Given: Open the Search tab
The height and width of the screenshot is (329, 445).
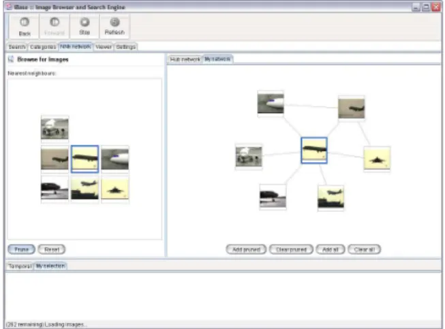Looking at the screenshot, I should click(17, 47).
